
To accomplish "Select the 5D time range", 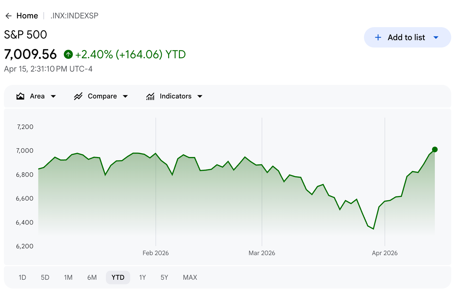I will pos(45,277).
